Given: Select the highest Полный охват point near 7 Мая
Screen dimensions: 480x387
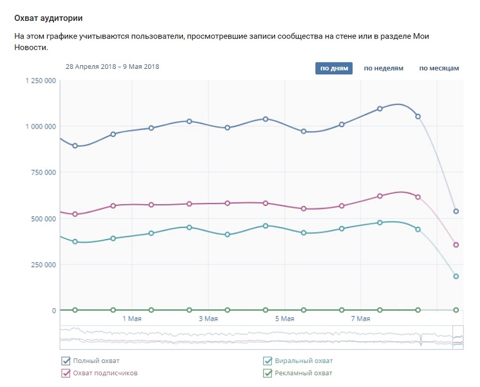Looking at the screenshot, I should pyautogui.click(x=380, y=108).
